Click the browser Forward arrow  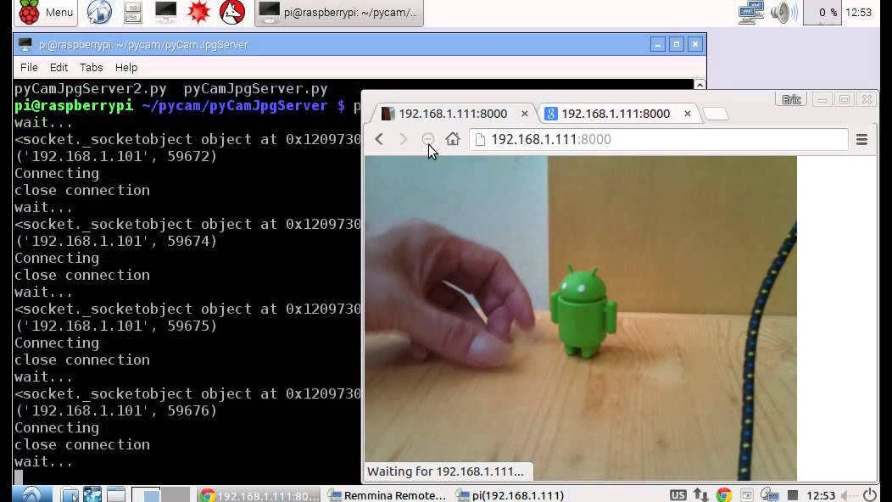(x=404, y=139)
